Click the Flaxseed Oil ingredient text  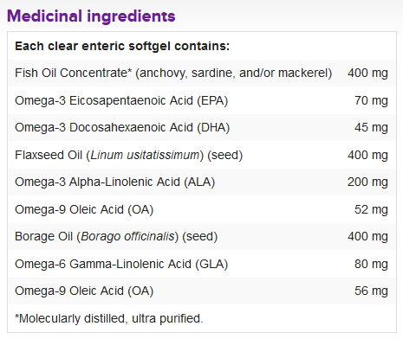pyautogui.click(x=128, y=155)
